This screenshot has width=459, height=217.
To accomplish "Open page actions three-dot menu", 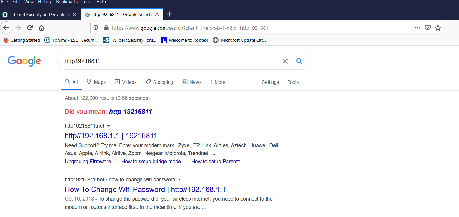I will (x=417, y=28).
